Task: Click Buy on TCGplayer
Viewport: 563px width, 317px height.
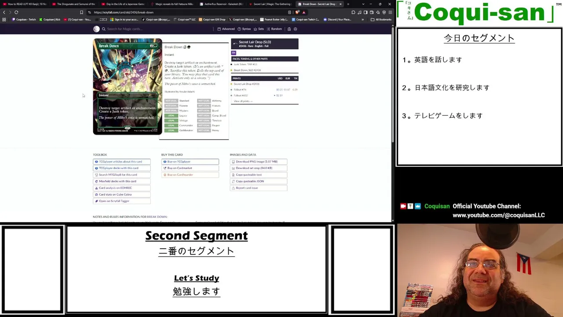Action: (190, 162)
